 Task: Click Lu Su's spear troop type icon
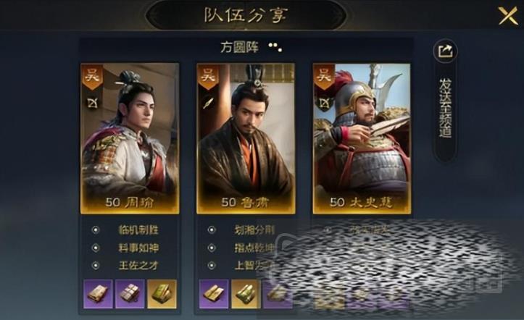click(208, 103)
